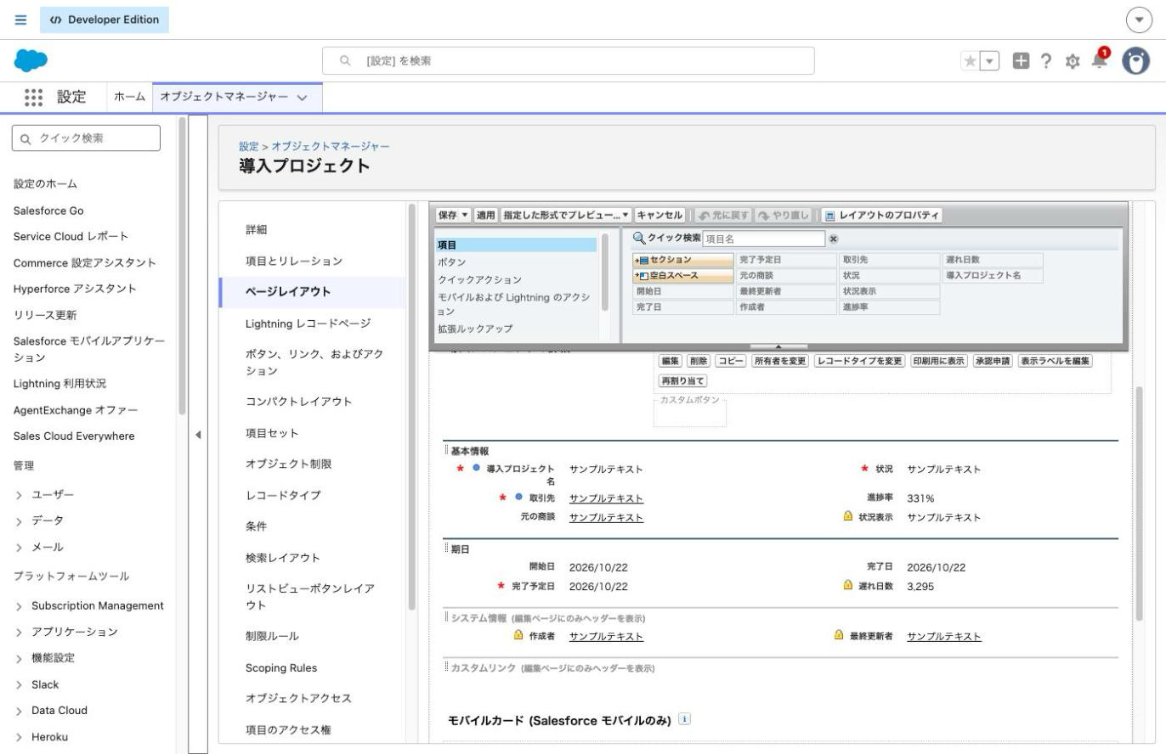Open the Help question mark icon
The width and height of the screenshot is (1166, 754).
(x=1046, y=60)
